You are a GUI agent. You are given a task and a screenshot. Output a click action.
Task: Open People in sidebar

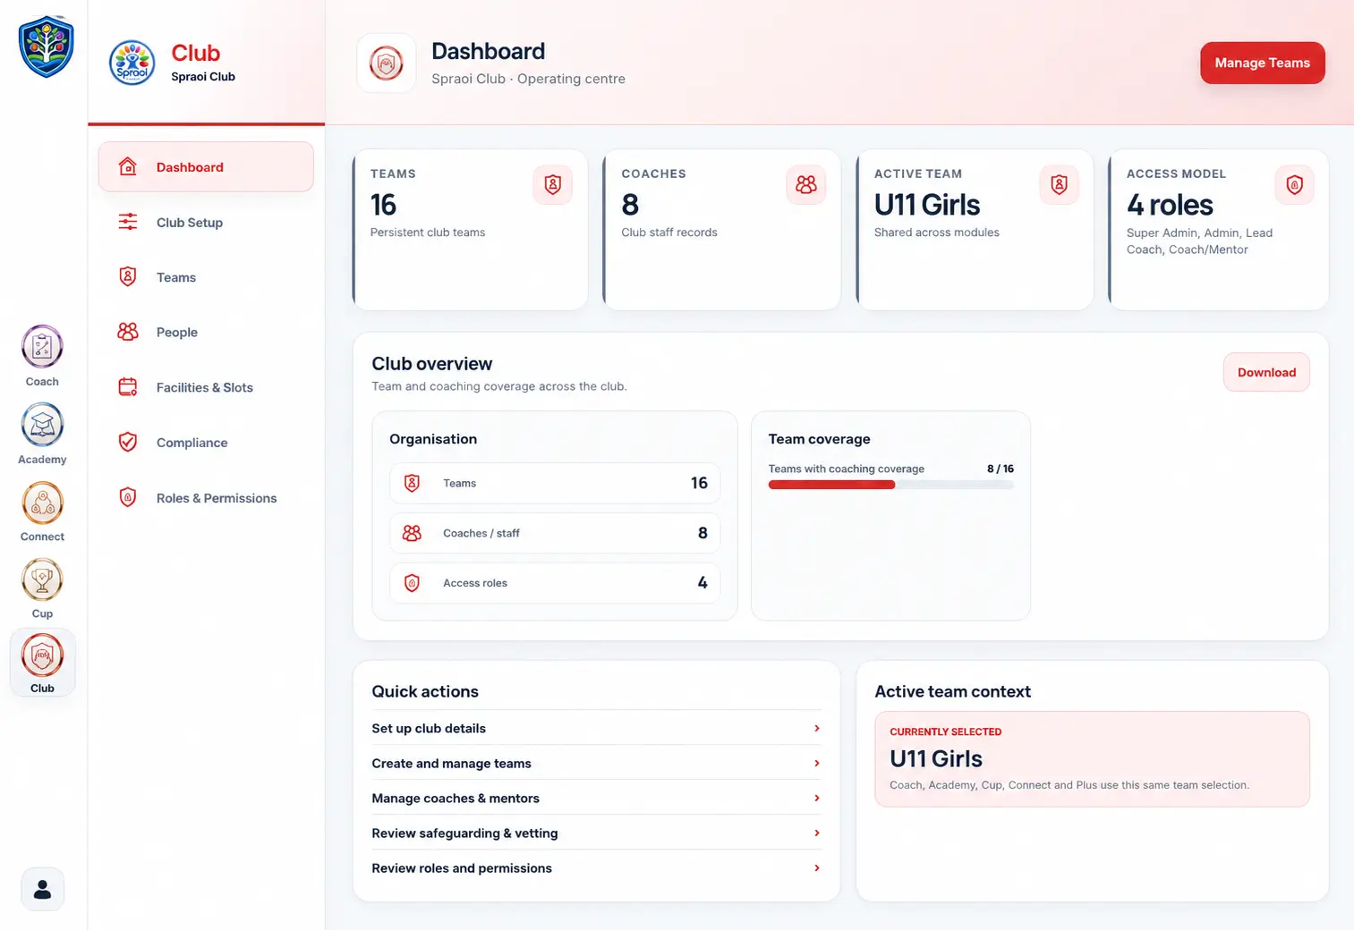(x=206, y=332)
